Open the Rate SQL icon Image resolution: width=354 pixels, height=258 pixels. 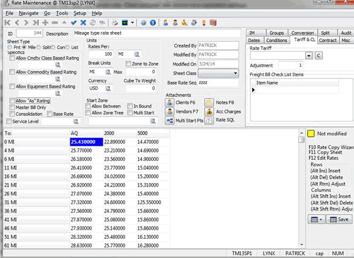(x=209, y=119)
